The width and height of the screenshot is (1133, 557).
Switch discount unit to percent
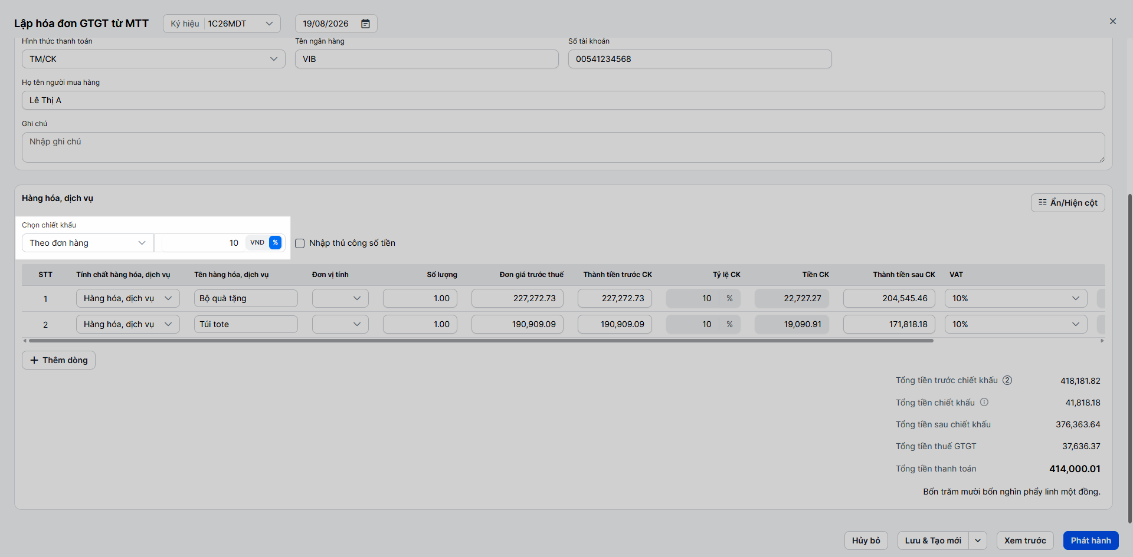point(275,242)
